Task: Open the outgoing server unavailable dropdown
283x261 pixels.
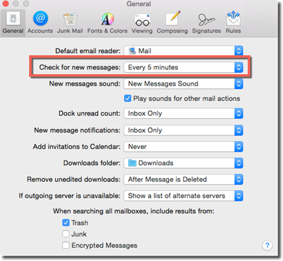Action: point(183,196)
